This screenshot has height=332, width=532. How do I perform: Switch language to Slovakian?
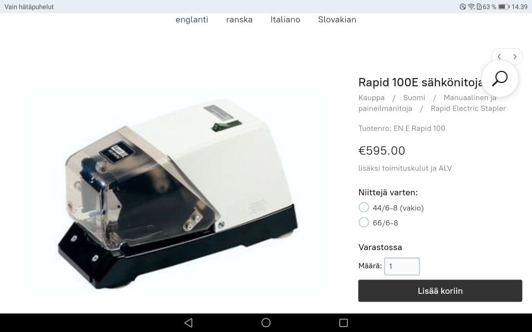[337, 20]
